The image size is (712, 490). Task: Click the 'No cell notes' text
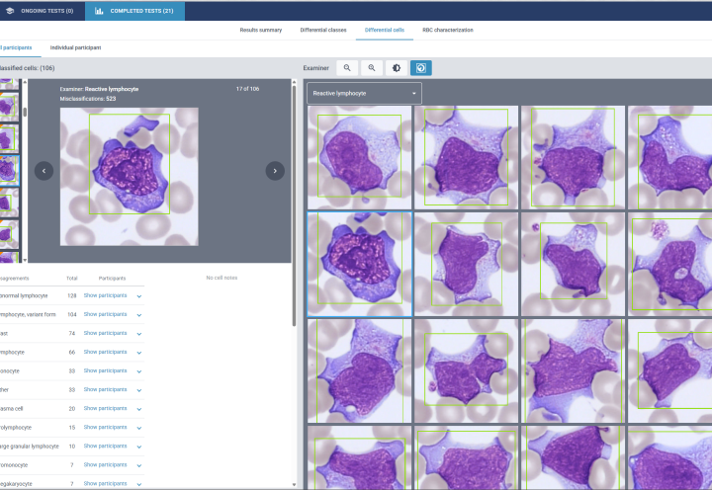pyautogui.click(x=222, y=278)
